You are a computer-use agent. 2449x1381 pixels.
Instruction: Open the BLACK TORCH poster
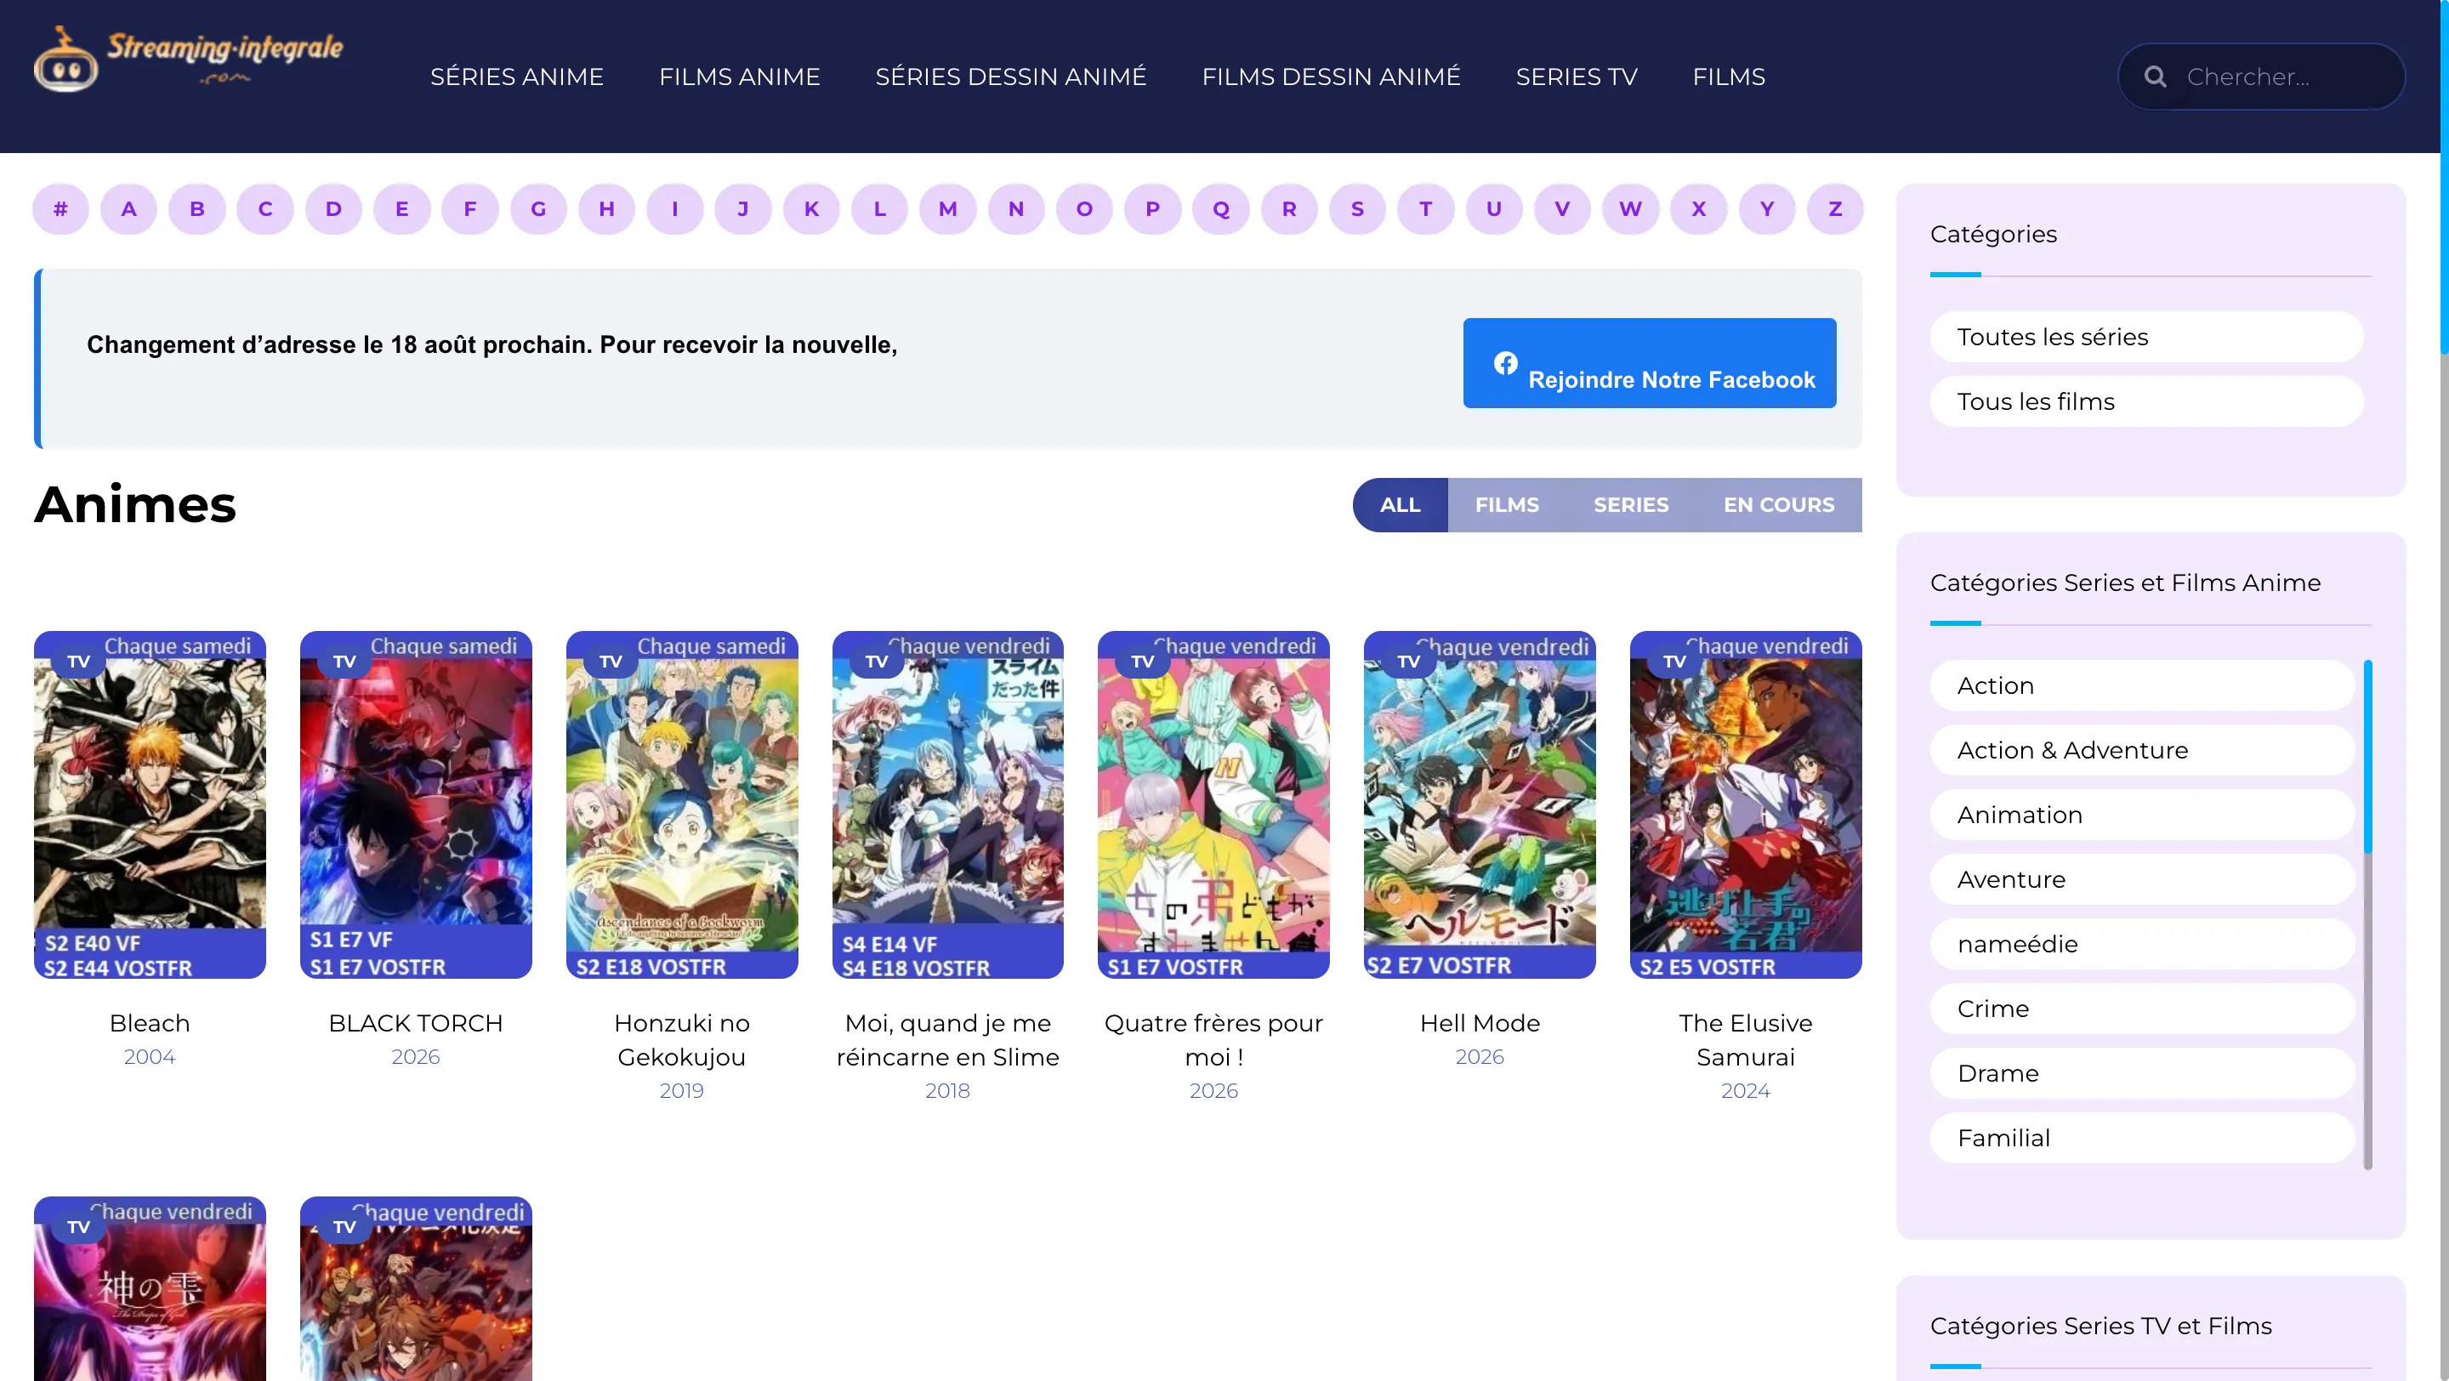(x=417, y=805)
